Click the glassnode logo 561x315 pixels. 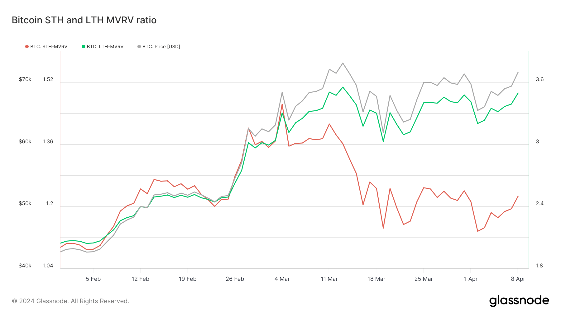tap(519, 301)
